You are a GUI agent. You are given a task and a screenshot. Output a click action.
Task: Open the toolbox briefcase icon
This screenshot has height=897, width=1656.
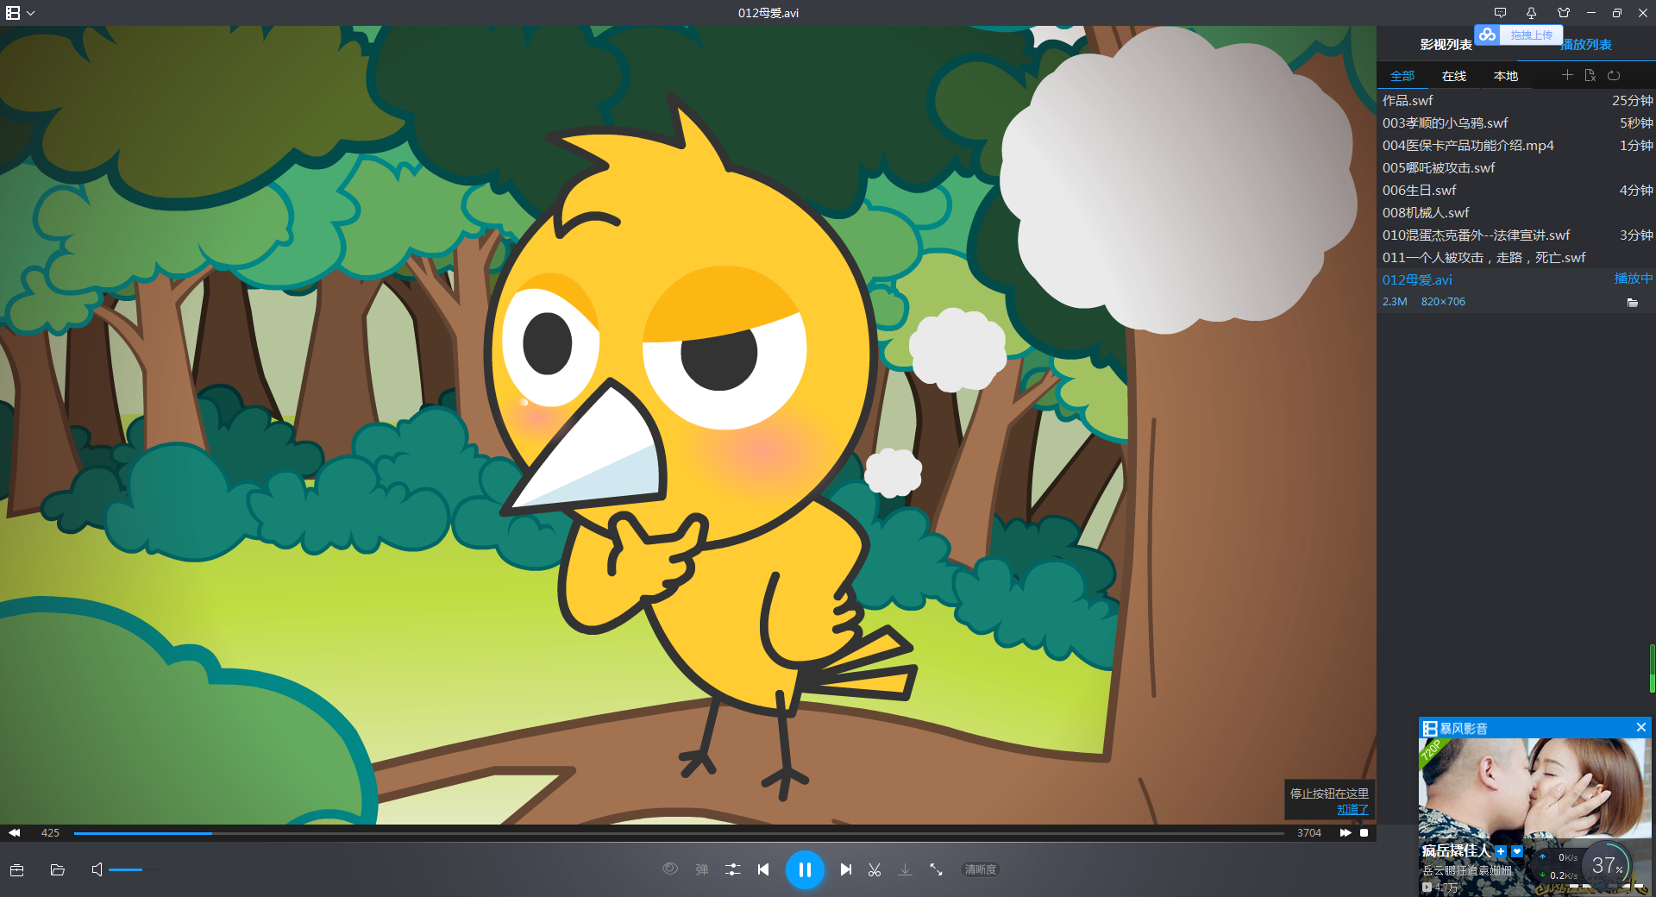(x=16, y=869)
